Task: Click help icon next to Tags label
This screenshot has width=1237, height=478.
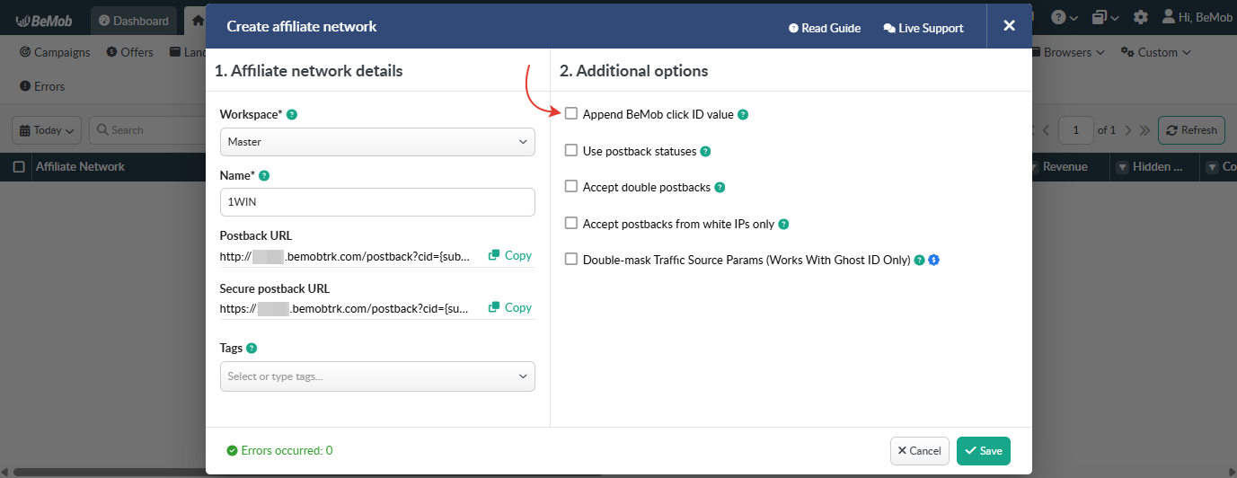Action: click(252, 349)
